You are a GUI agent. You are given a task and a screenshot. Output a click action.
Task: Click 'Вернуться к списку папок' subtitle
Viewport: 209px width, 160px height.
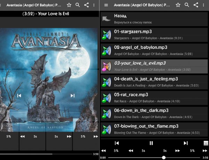(x=133, y=22)
